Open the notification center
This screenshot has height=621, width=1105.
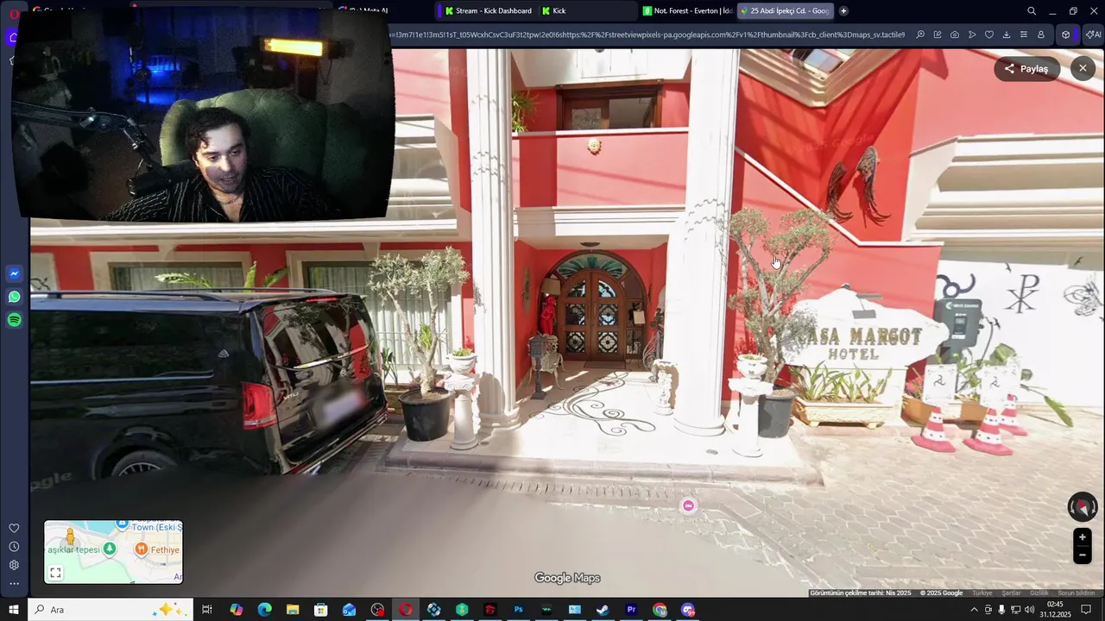[1086, 610]
